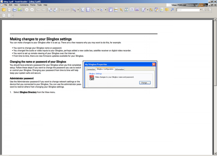Open the File menu

pyautogui.click(x=5, y=5)
